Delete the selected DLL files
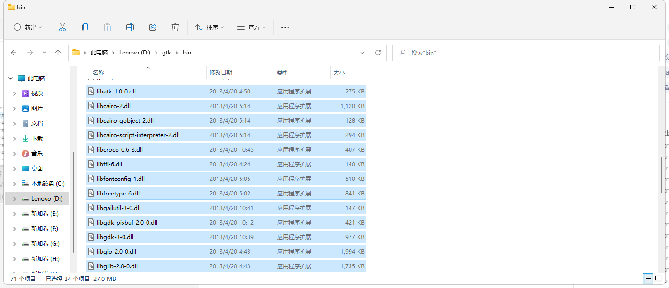 [x=175, y=27]
